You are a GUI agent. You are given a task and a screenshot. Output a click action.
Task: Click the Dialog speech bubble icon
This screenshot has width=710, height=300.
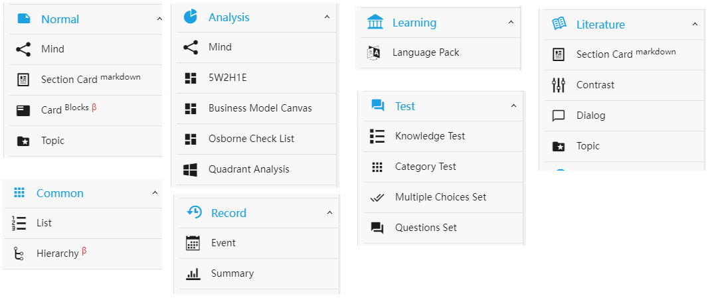coord(559,115)
